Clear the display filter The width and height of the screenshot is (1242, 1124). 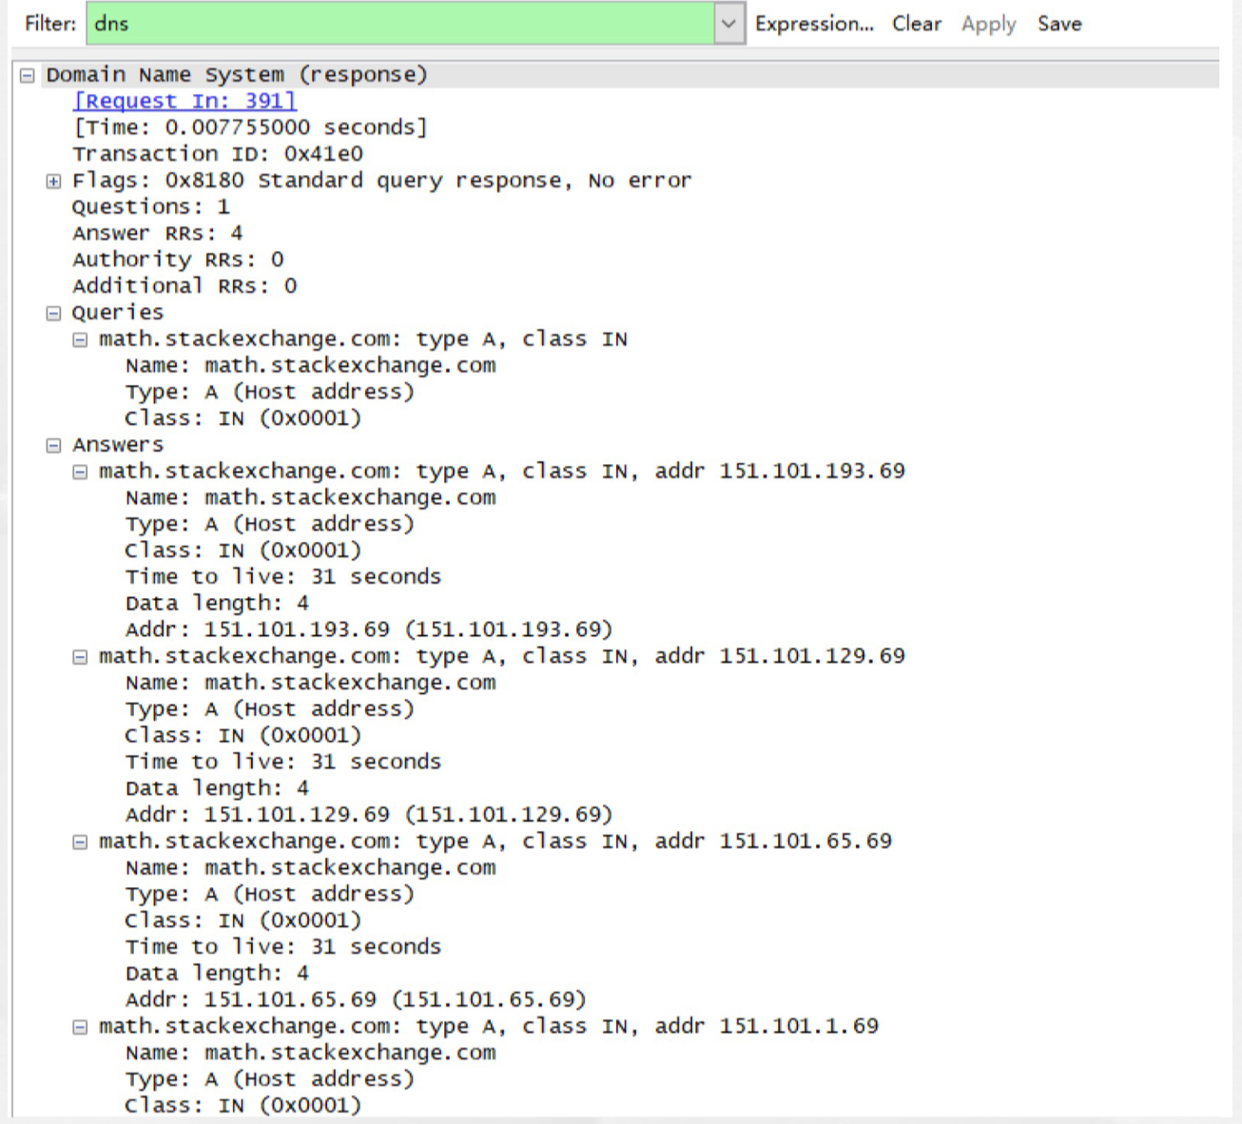tap(917, 24)
